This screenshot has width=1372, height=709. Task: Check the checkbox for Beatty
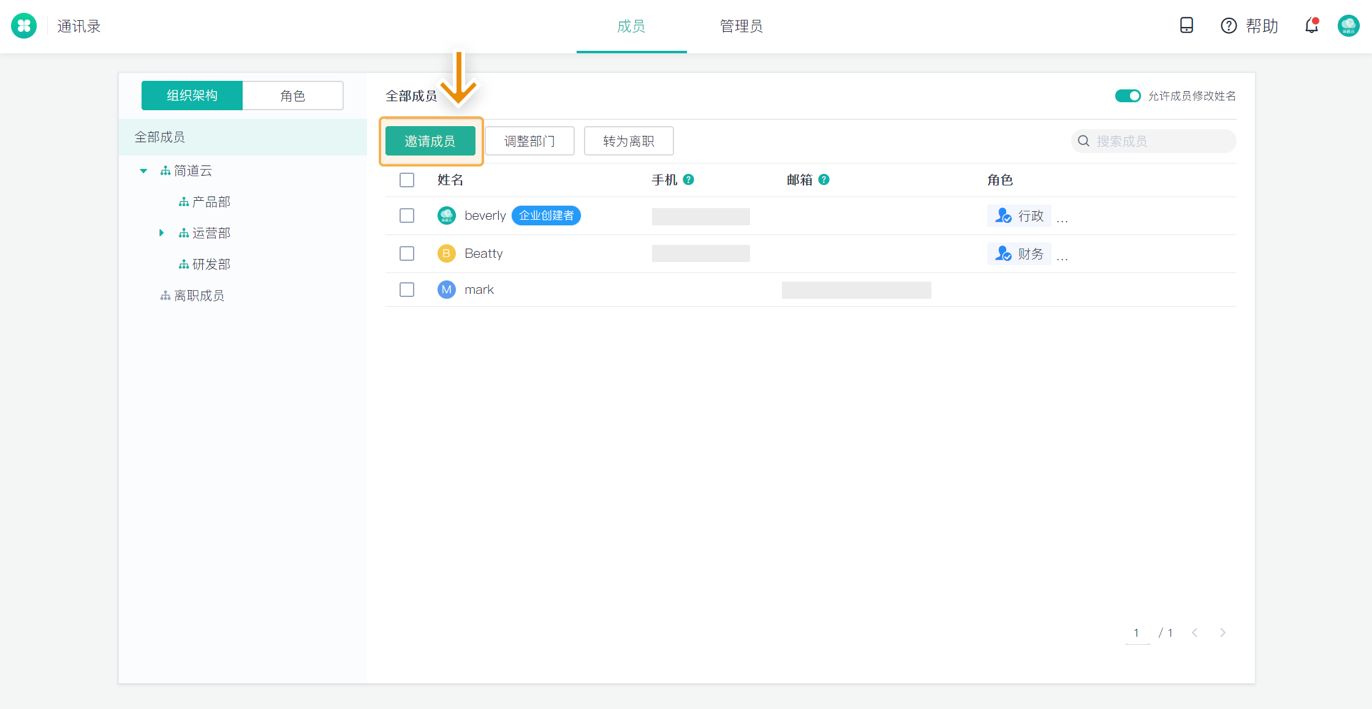click(x=407, y=253)
